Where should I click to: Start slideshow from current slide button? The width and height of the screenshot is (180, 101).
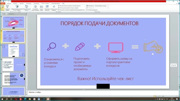point(7,8)
